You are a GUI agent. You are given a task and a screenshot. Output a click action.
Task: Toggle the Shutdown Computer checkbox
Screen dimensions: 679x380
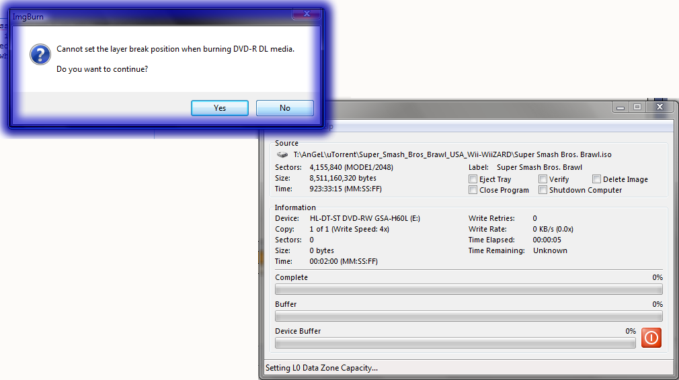point(543,190)
